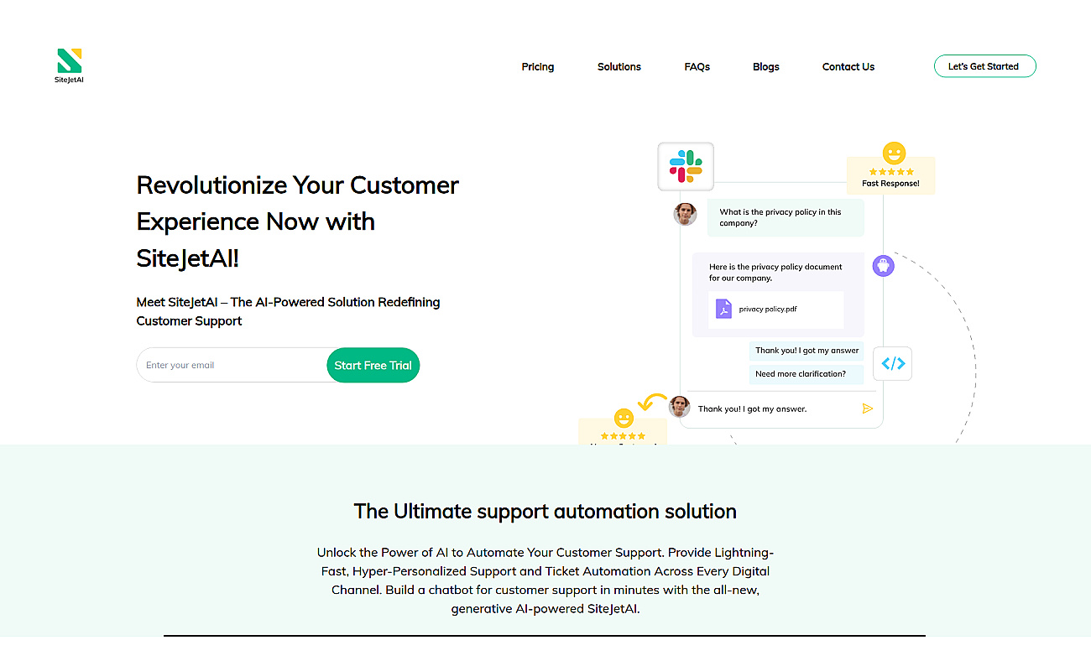Click the privacy policy PDF file icon

pos(723,310)
